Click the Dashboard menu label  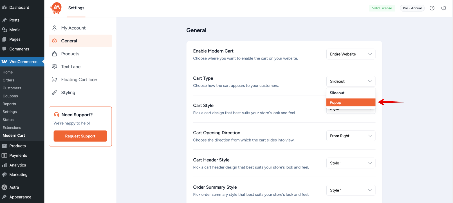(19, 8)
